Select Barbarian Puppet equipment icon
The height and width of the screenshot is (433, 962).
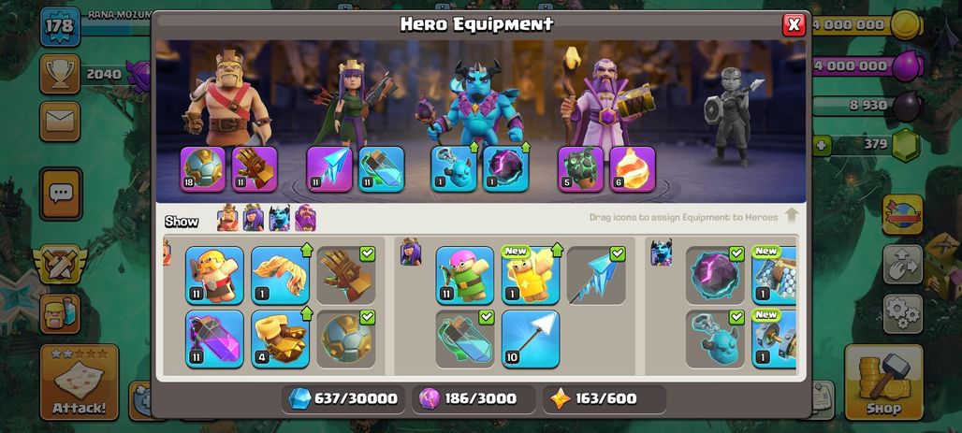[x=214, y=275]
